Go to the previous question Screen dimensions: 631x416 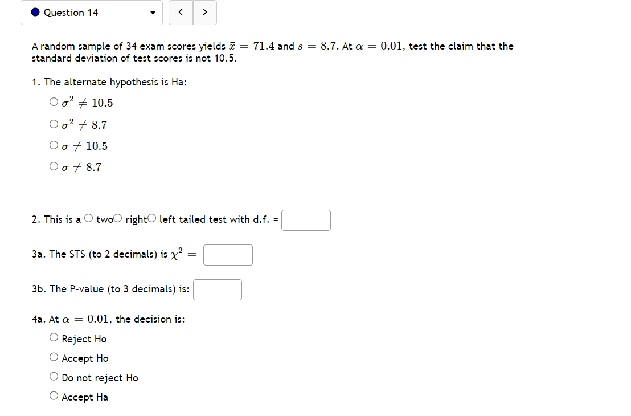pyautogui.click(x=181, y=12)
